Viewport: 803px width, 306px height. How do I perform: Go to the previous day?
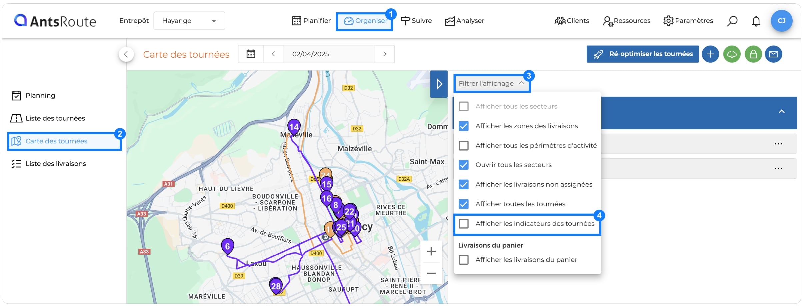(x=273, y=54)
